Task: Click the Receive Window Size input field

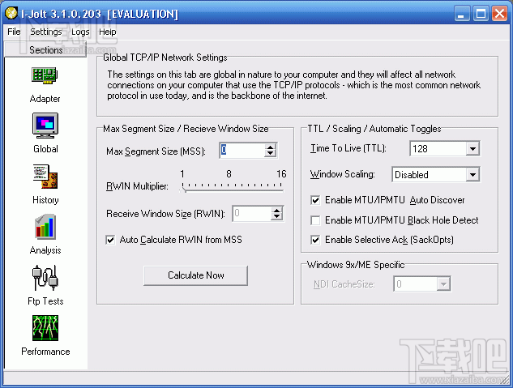Action: point(251,214)
